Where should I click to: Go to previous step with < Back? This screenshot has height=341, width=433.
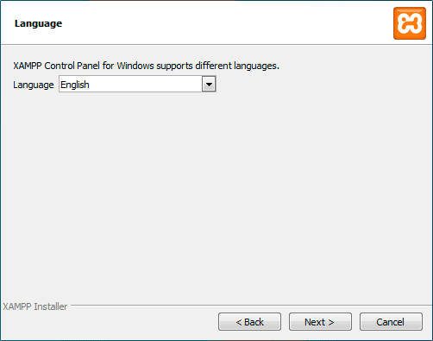[x=249, y=322]
